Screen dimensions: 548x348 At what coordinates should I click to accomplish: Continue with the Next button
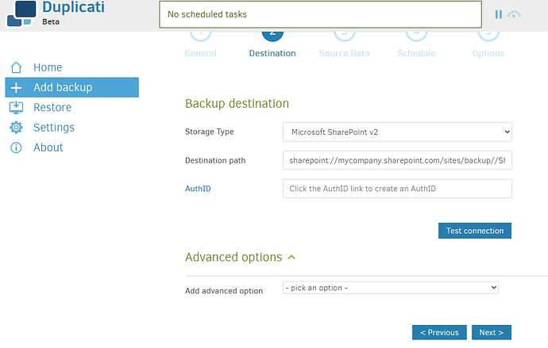[x=492, y=332]
